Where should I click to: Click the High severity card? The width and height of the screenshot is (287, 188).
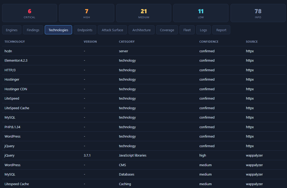point(87,13)
